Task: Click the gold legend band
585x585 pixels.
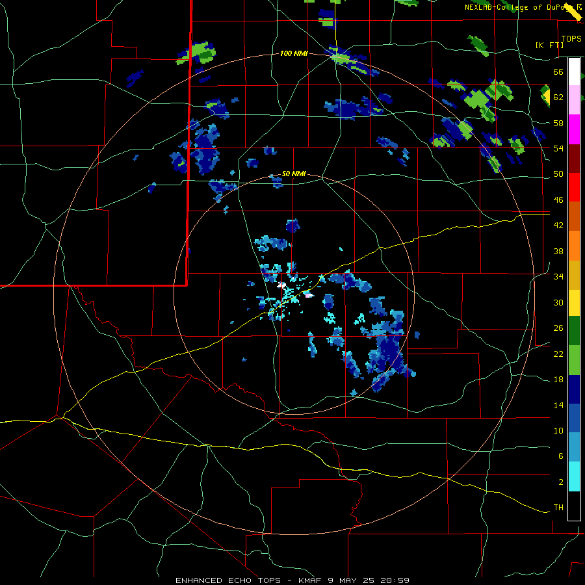Action: click(x=574, y=276)
